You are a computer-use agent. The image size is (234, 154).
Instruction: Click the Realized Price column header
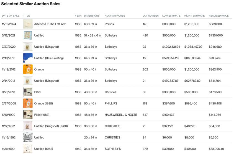(x=218, y=16)
